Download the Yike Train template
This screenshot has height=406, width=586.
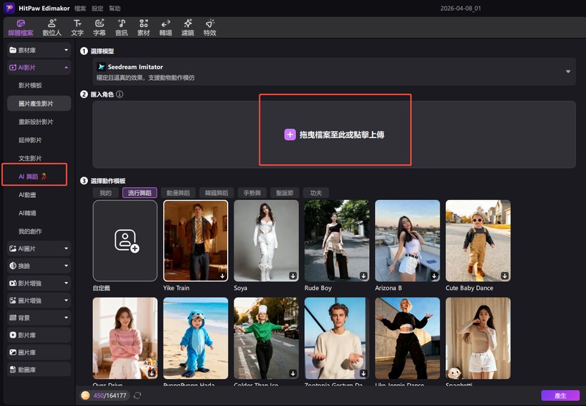pyautogui.click(x=223, y=276)
